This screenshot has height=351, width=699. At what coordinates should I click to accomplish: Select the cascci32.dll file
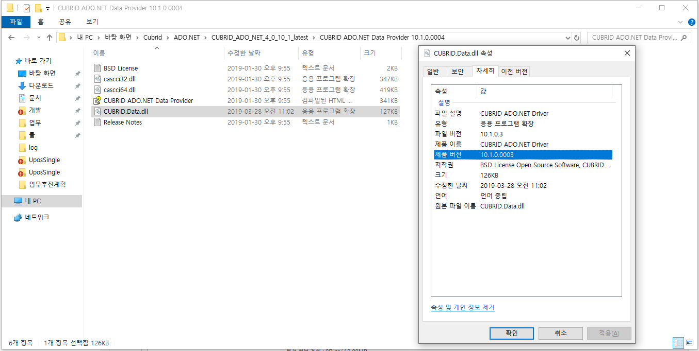[119, 79]
